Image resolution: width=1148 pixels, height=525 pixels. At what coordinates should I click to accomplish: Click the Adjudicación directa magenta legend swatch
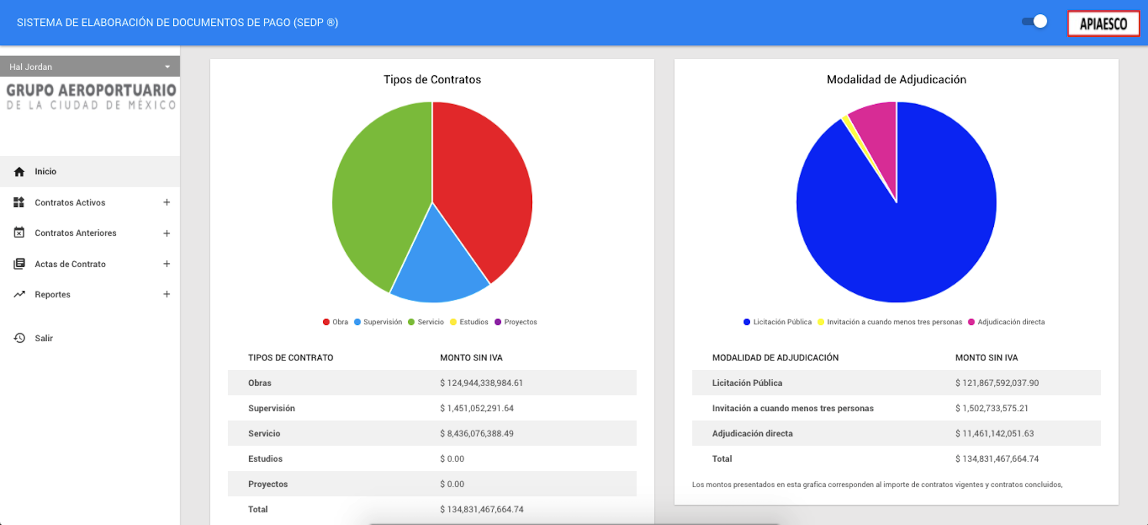pyautogui.click(x=971, y=322)
